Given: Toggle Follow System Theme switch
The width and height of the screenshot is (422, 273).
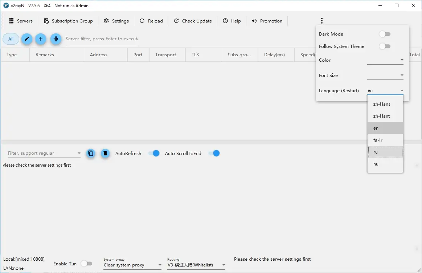Looking at the screenshot, I should pos(385,46).
